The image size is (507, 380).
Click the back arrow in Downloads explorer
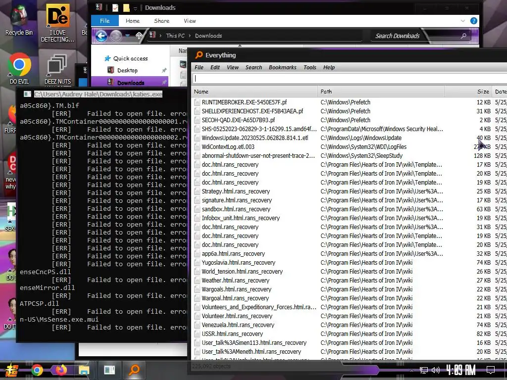pyautogui.click(x=101, y=36)
